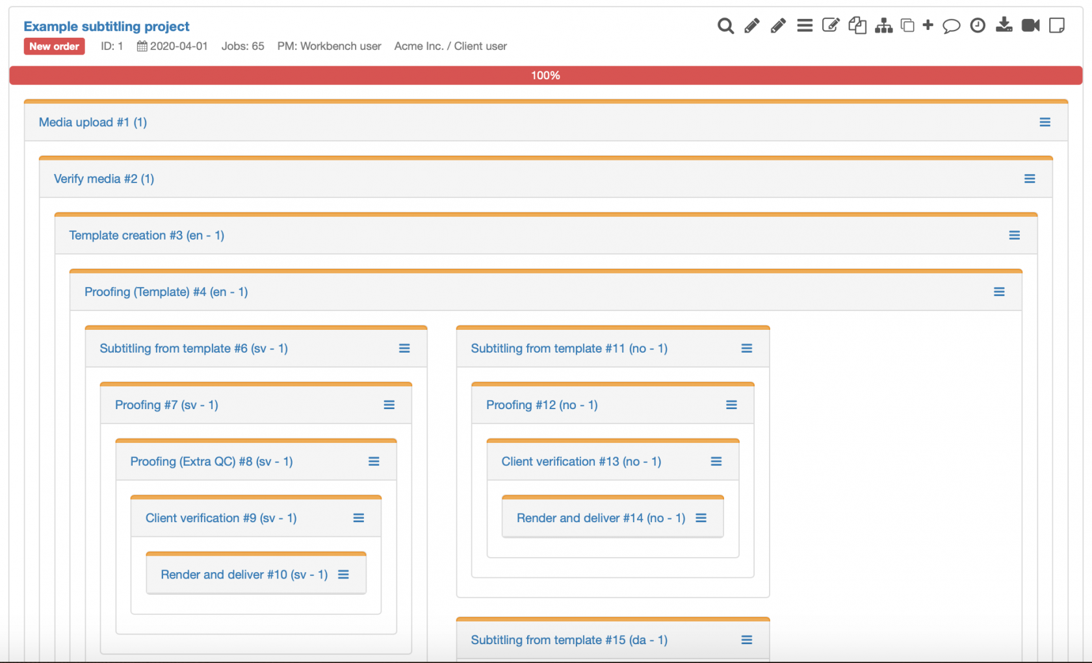Click the 'Acme Inc. / Client user' text
Screen dimensions: 1092x663
(x=450, y=46)
